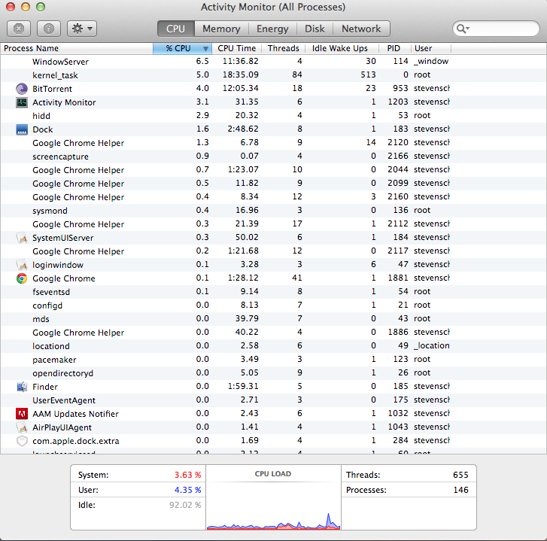Sort by PID column header
Viewport: 547px width, 541px height.
(394, 48)
